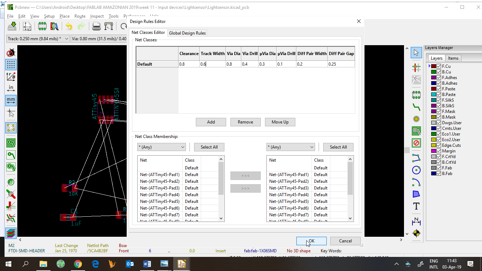Click the Move Up button
The height and width of the screenshot is (271, 482).
coord(280,122)
